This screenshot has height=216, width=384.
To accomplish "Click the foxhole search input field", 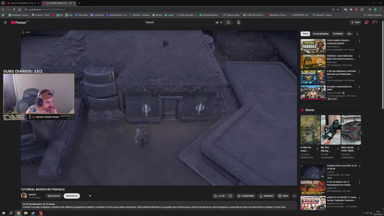I will click(x=179, y=22).
